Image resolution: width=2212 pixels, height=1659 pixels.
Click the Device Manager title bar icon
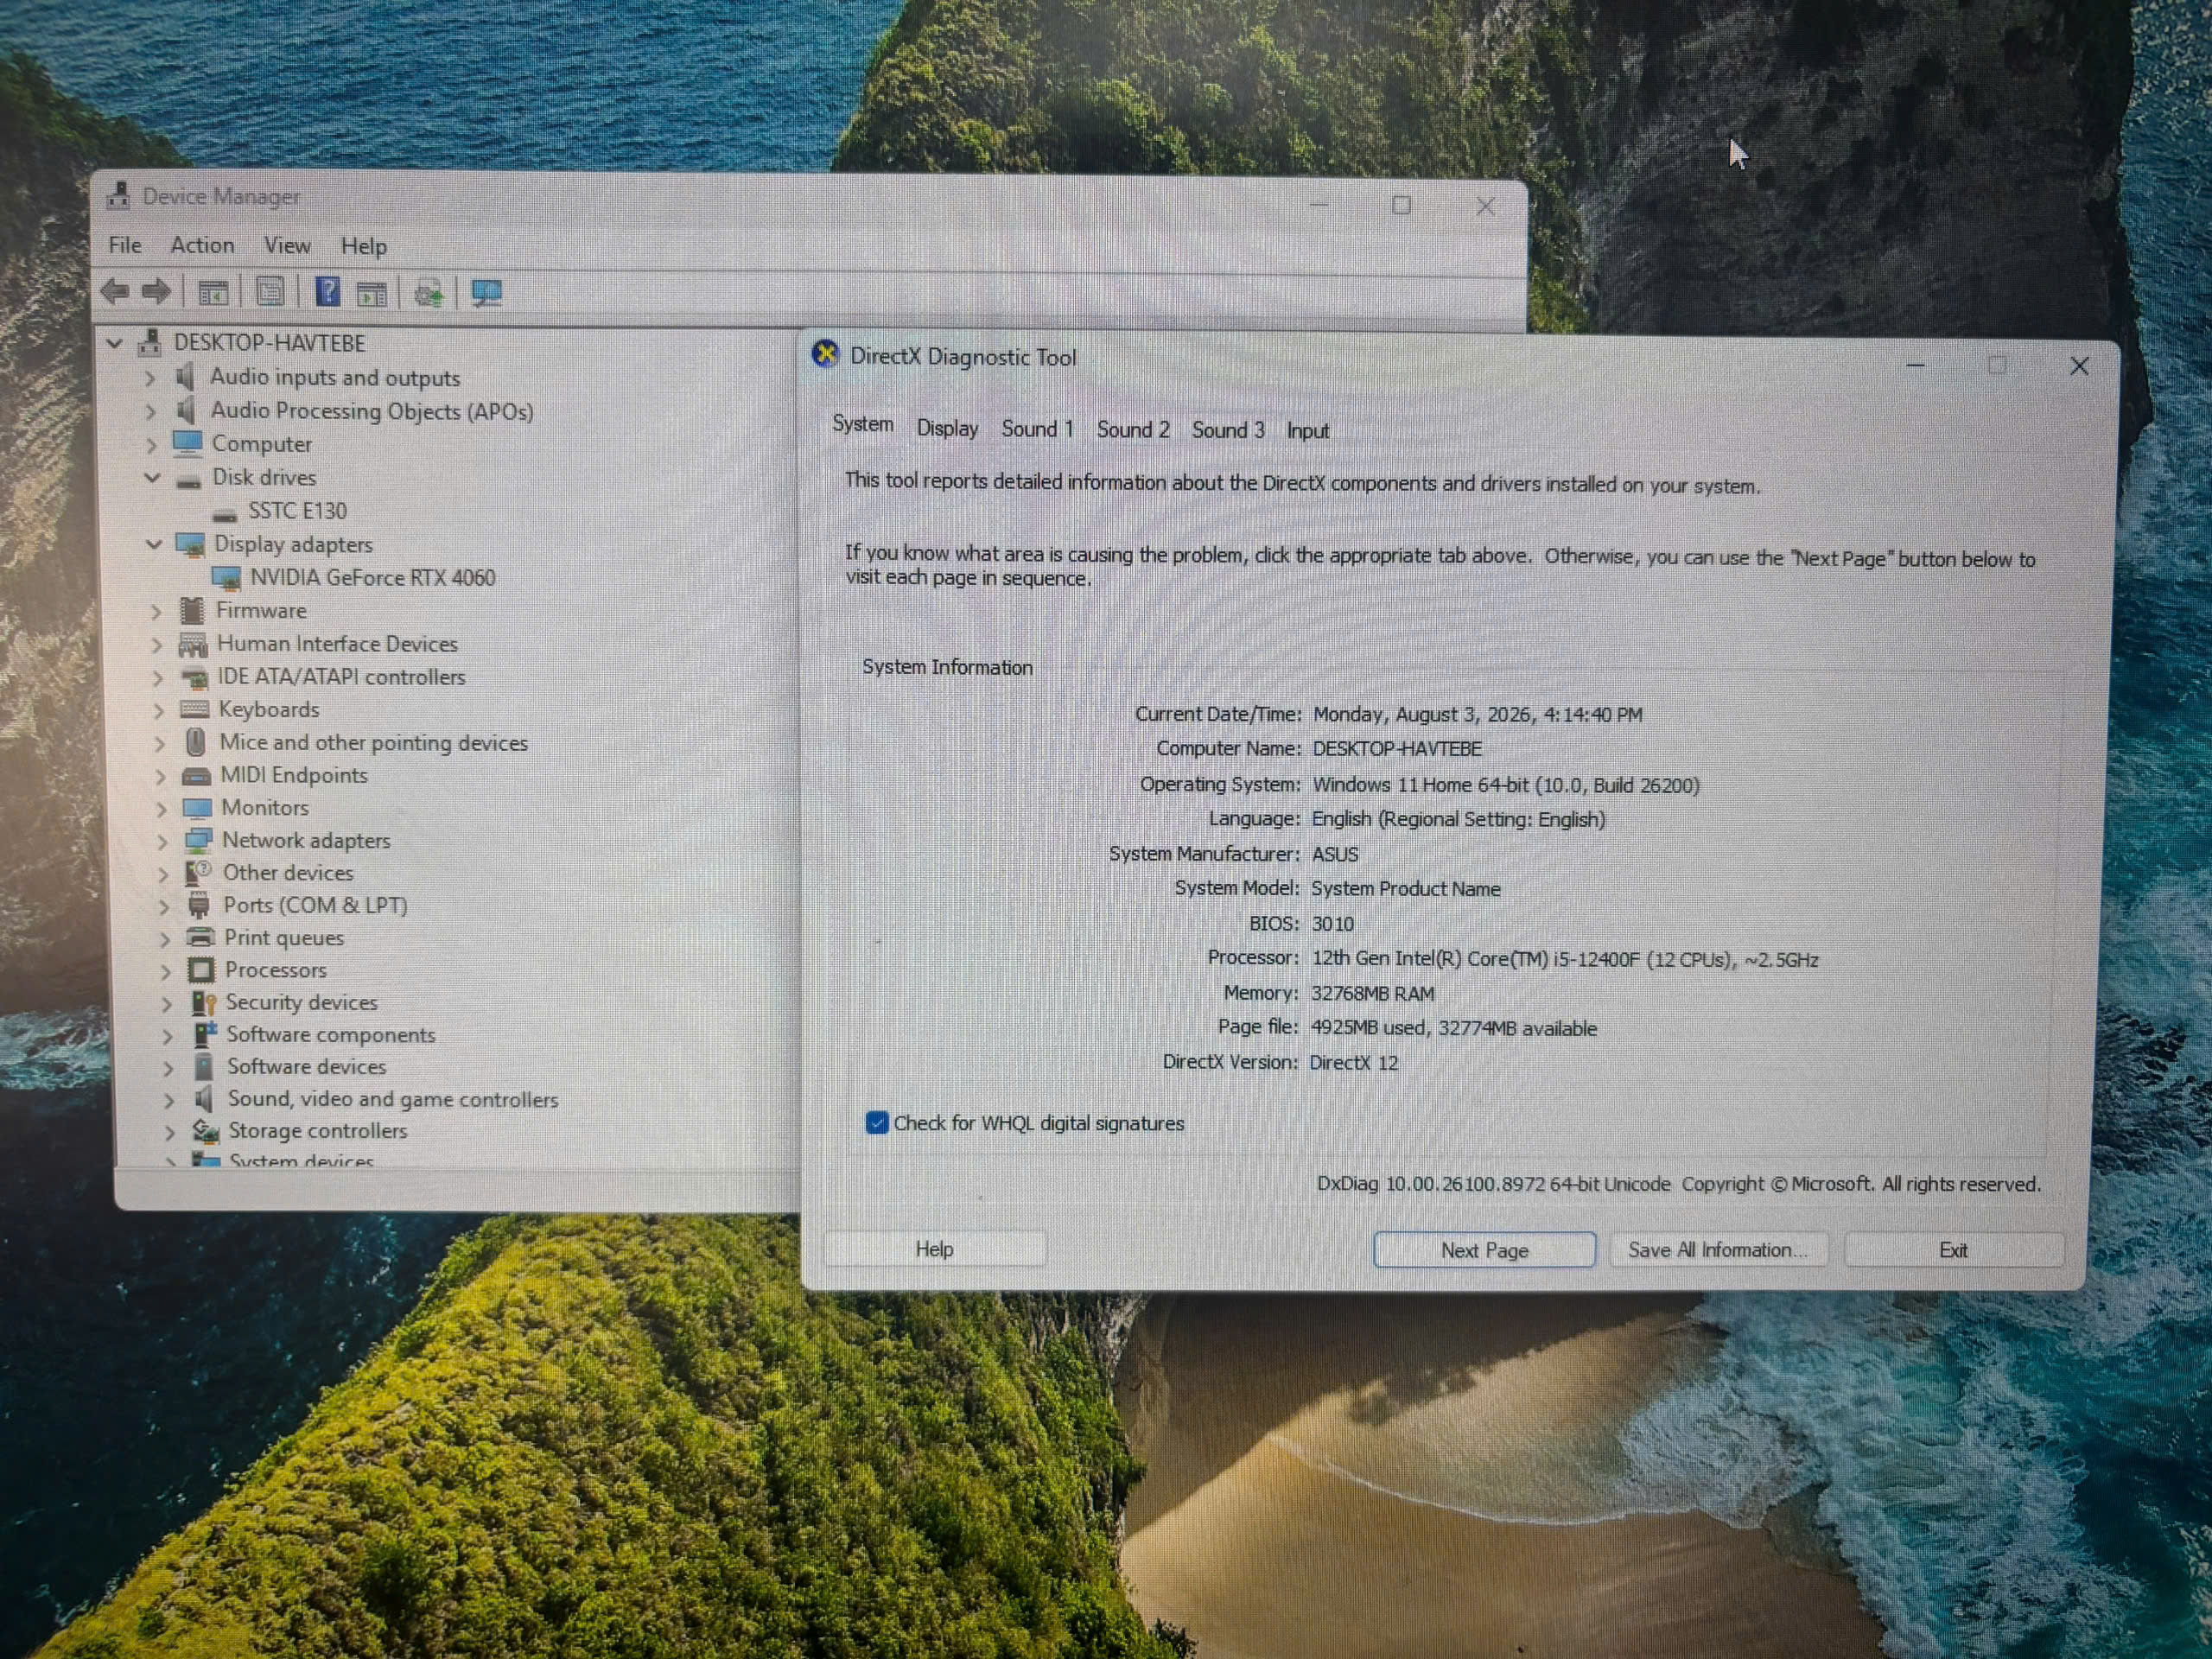pyautogui.click(x=119, y=195)
